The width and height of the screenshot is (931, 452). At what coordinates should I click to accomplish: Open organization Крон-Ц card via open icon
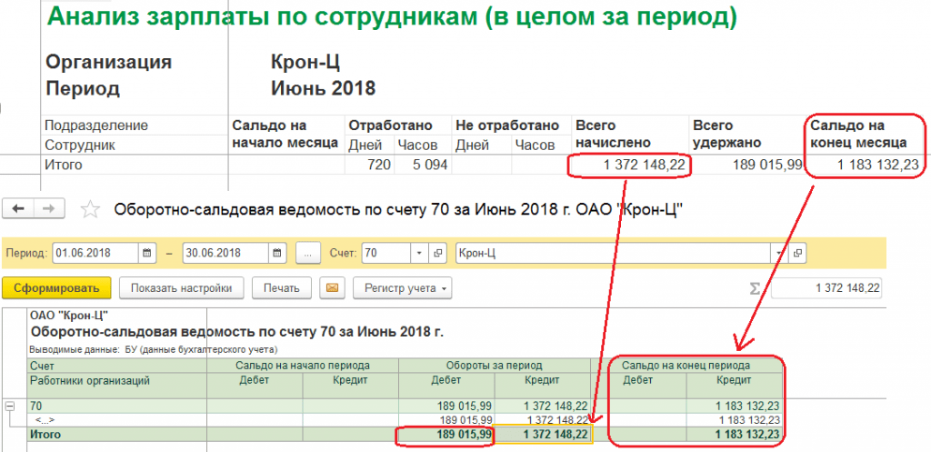click(798, 253)
